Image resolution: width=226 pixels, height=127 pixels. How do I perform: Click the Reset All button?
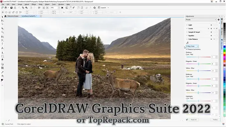point(194,120)
